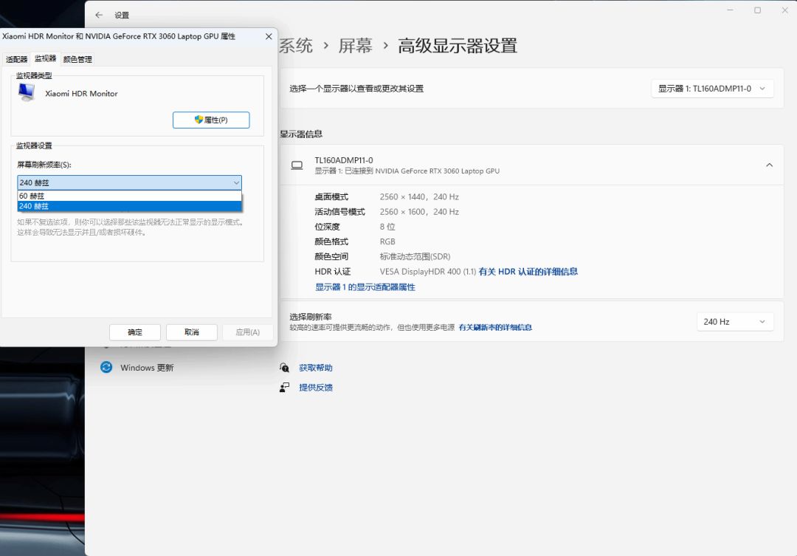This screenshot has height=556, width=797.
Task: Maximize the Settings window
Action: pyautogui.click(x=757, y=10)
